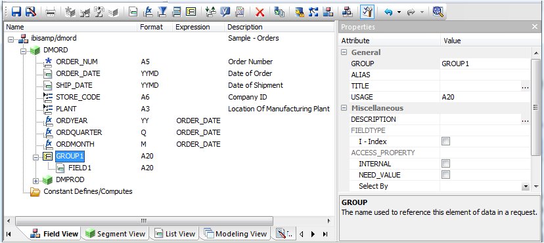Screen dimensions: 544x243
Task: Expand the DMPROD segment node
Action: (x=35, y=181)
